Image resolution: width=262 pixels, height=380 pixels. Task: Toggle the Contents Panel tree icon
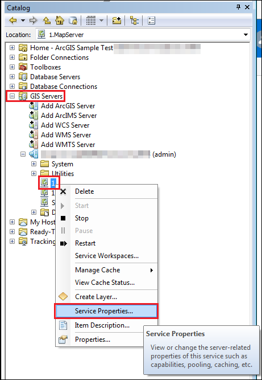[134, 21]
